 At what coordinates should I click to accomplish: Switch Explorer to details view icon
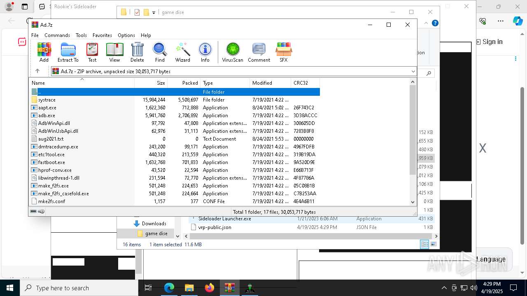[x=425, y=245]
